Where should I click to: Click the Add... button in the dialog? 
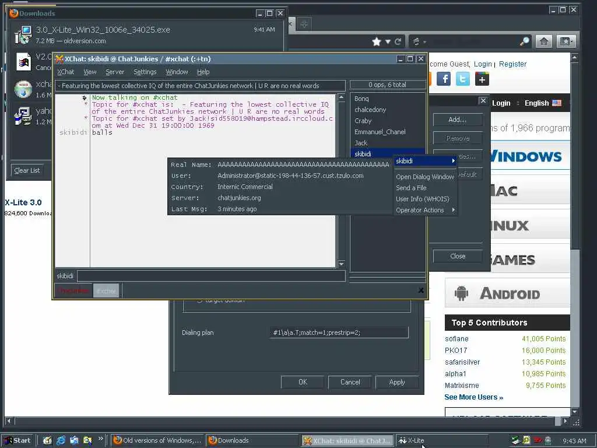pyautogui.click(x=458, y=120)
